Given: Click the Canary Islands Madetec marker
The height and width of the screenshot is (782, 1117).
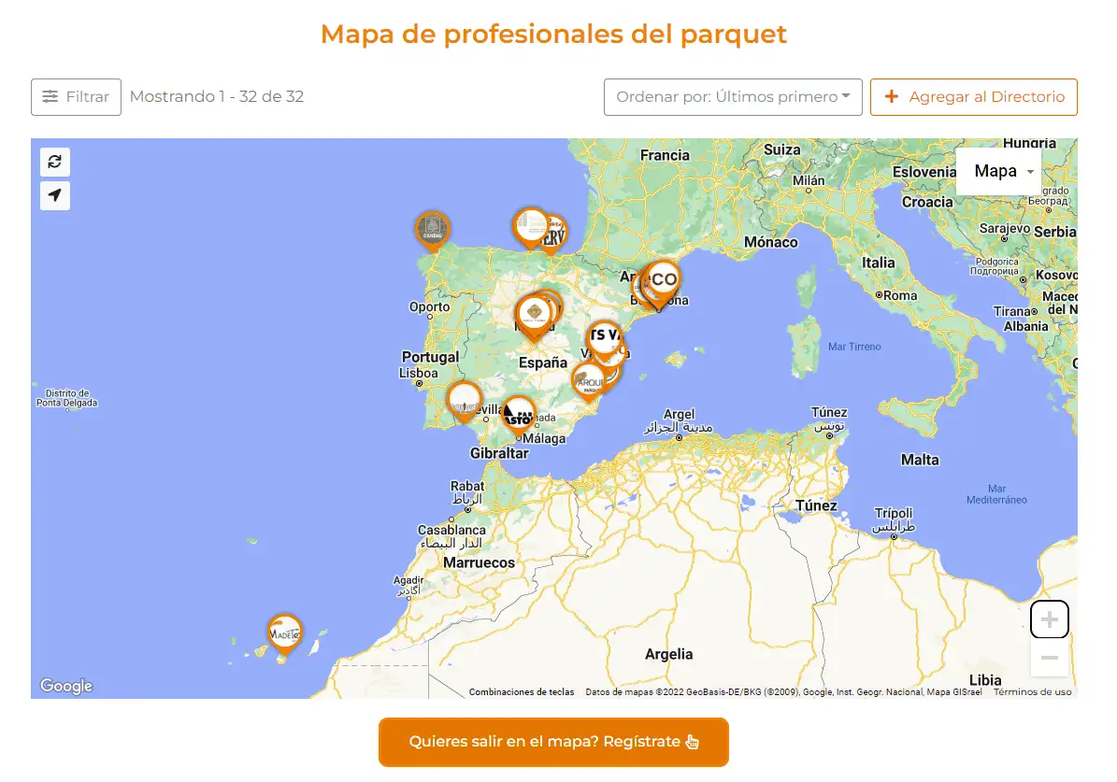Looking at the screenshot, I should pos(284,633).
